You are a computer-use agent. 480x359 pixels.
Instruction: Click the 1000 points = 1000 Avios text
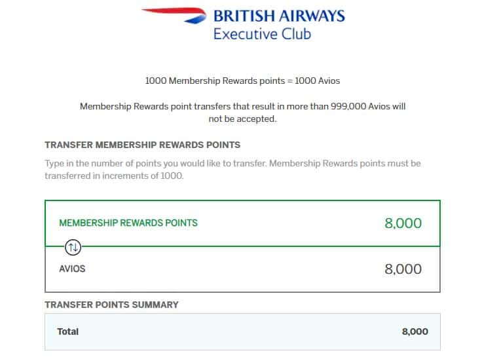pos(242,81)
